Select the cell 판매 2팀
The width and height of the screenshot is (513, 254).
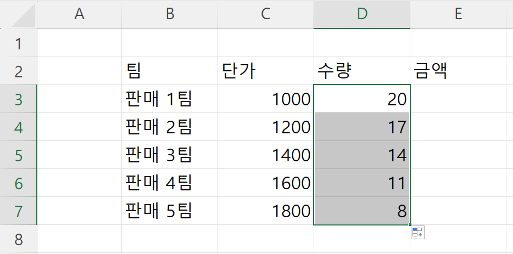click(x=170, y=127)
